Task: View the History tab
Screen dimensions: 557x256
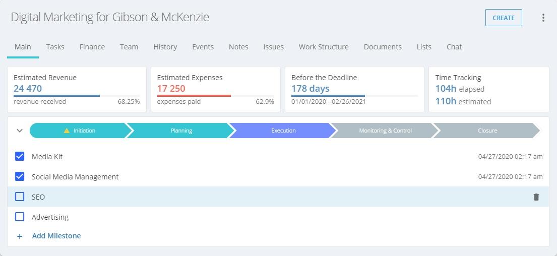Action: 165,47
